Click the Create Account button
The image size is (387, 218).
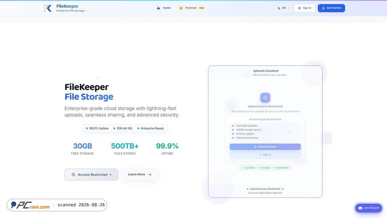265,147
